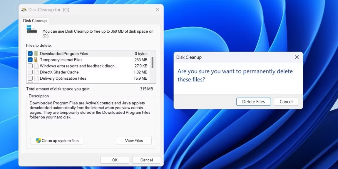Click the Clean up system files button
The width and height of the screenshot is (338, 169).
coord(57,141)
